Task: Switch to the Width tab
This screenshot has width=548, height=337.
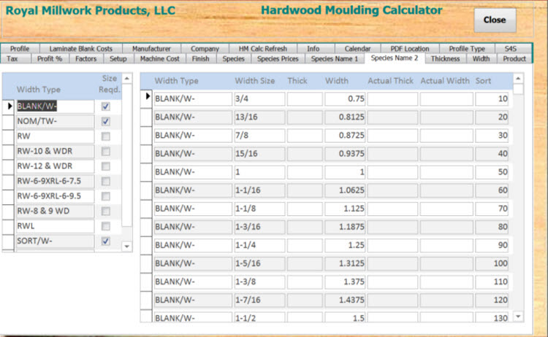Action: point(481,58)
